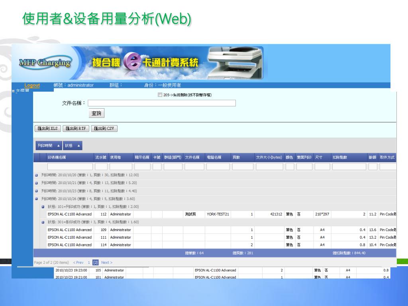Click the 群組(部門) column header
Viewport: 408px width, 306px height.
click(x=173, y=157)
